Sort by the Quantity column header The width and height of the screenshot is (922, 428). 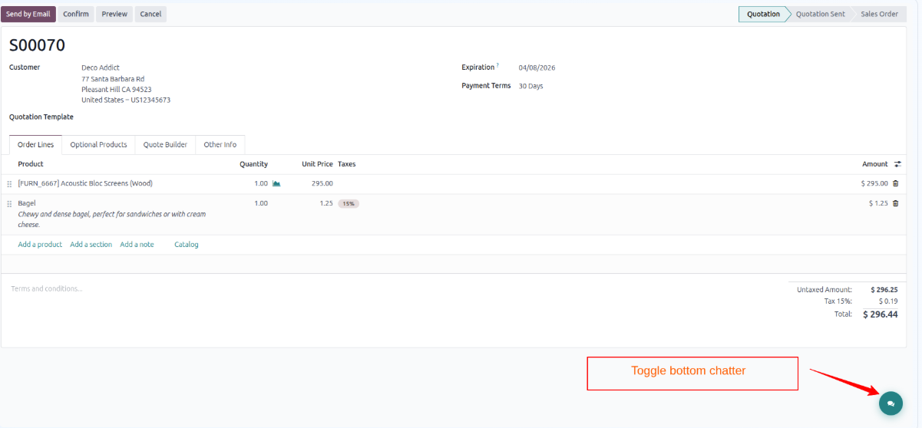253,164
